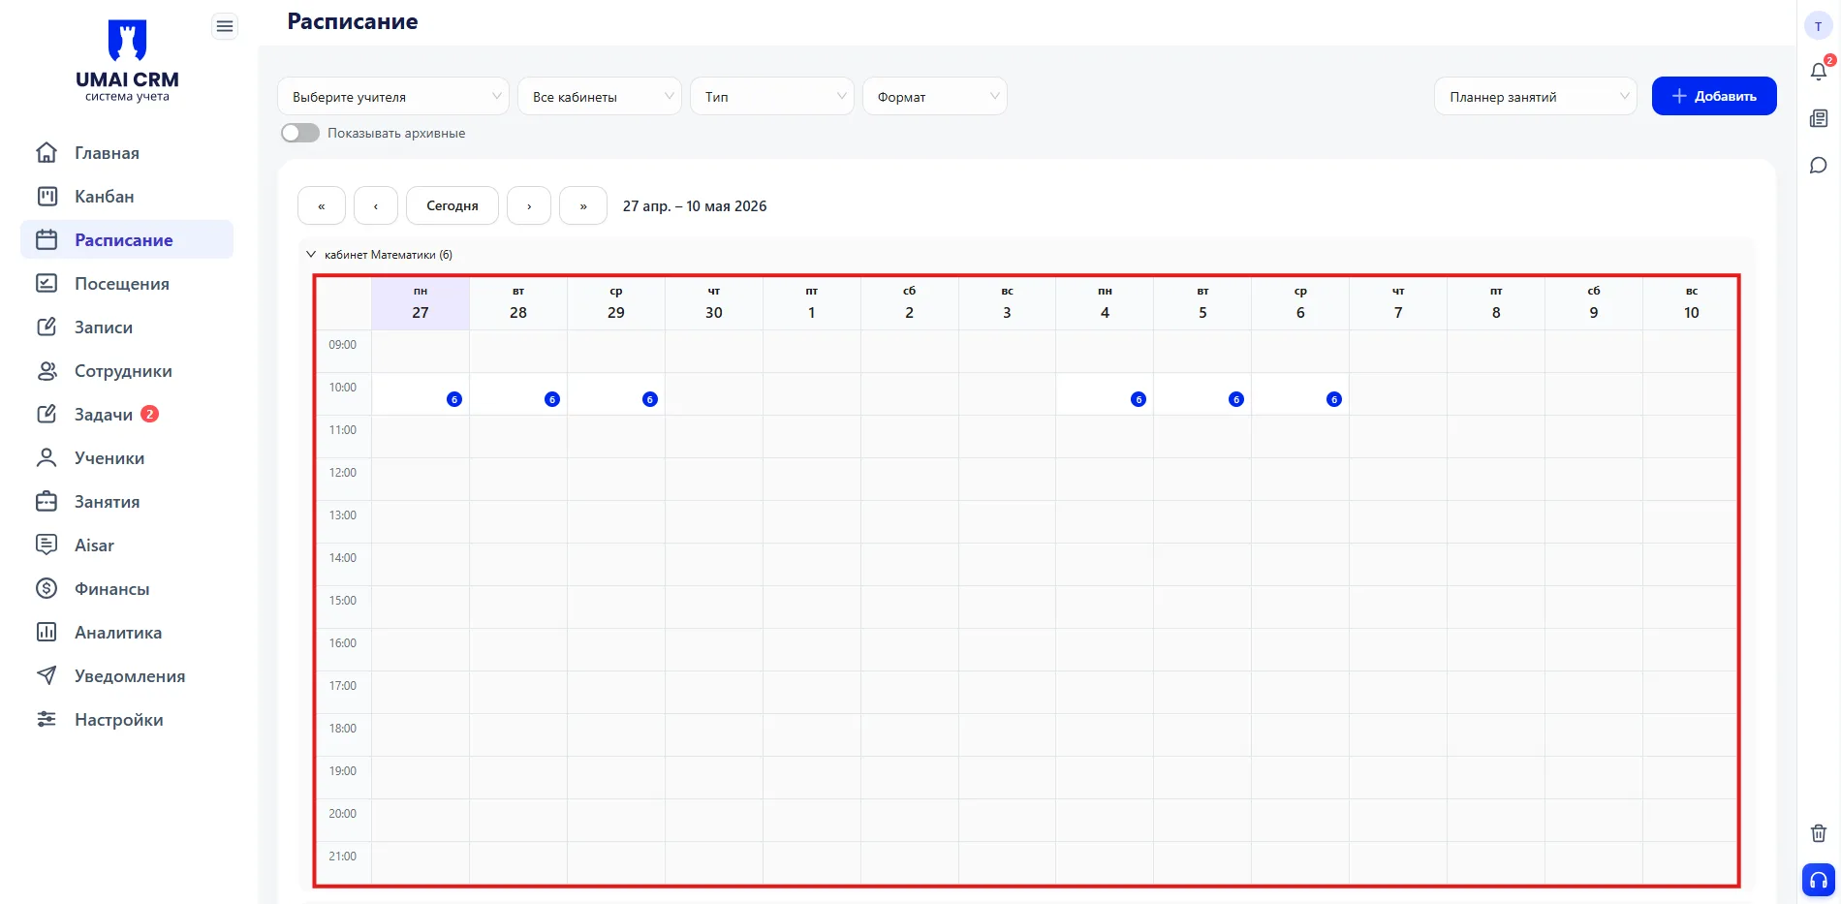The height and width of the screenshot is (904, 1841).
Task: Open lesson badge on Wednesday 6
Action: (1334, 399)
